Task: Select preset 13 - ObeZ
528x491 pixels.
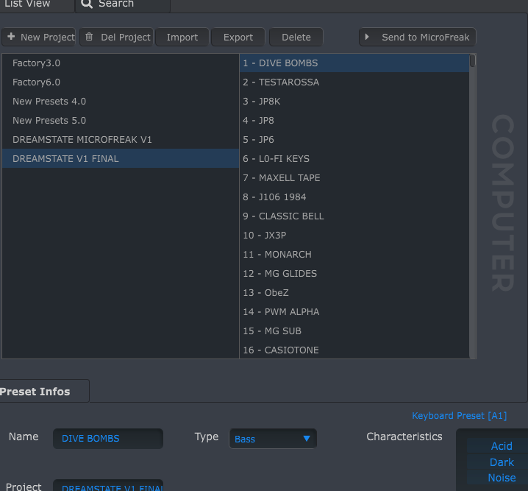Action: [354, 292]
